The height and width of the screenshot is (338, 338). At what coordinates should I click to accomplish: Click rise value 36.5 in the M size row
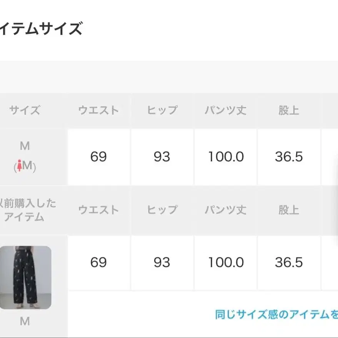[x=289, y=157]
